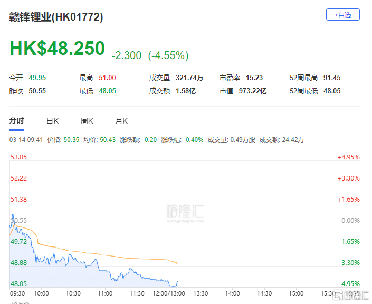Screen dimensions: 372x304
Task: Click 52周最低 value 48.05
Action: pos(332,91)
